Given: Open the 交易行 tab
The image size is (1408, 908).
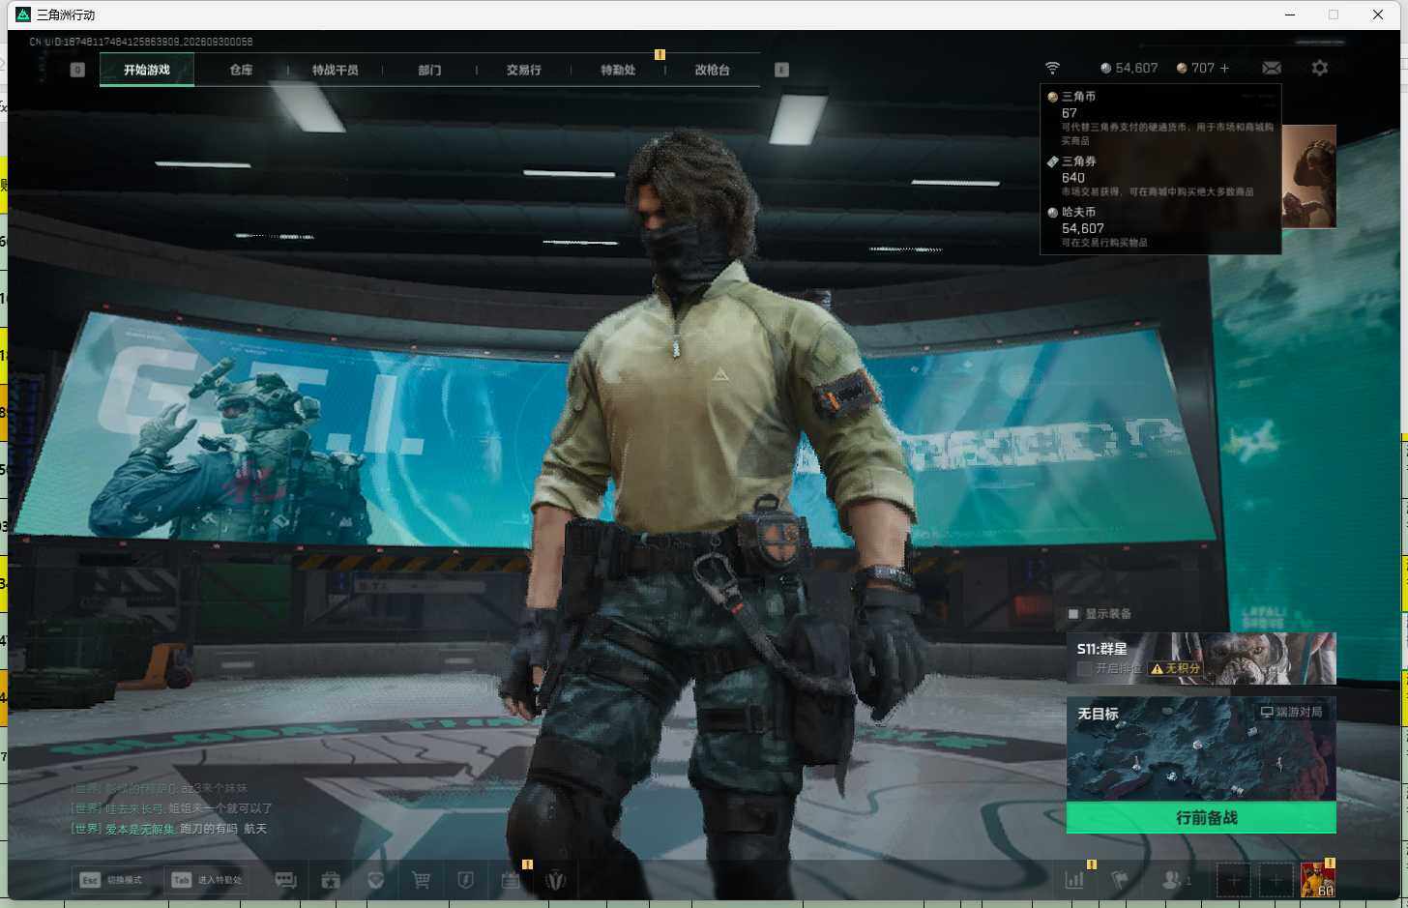Looking at the screenshot, I should click(x=523, y=70).
